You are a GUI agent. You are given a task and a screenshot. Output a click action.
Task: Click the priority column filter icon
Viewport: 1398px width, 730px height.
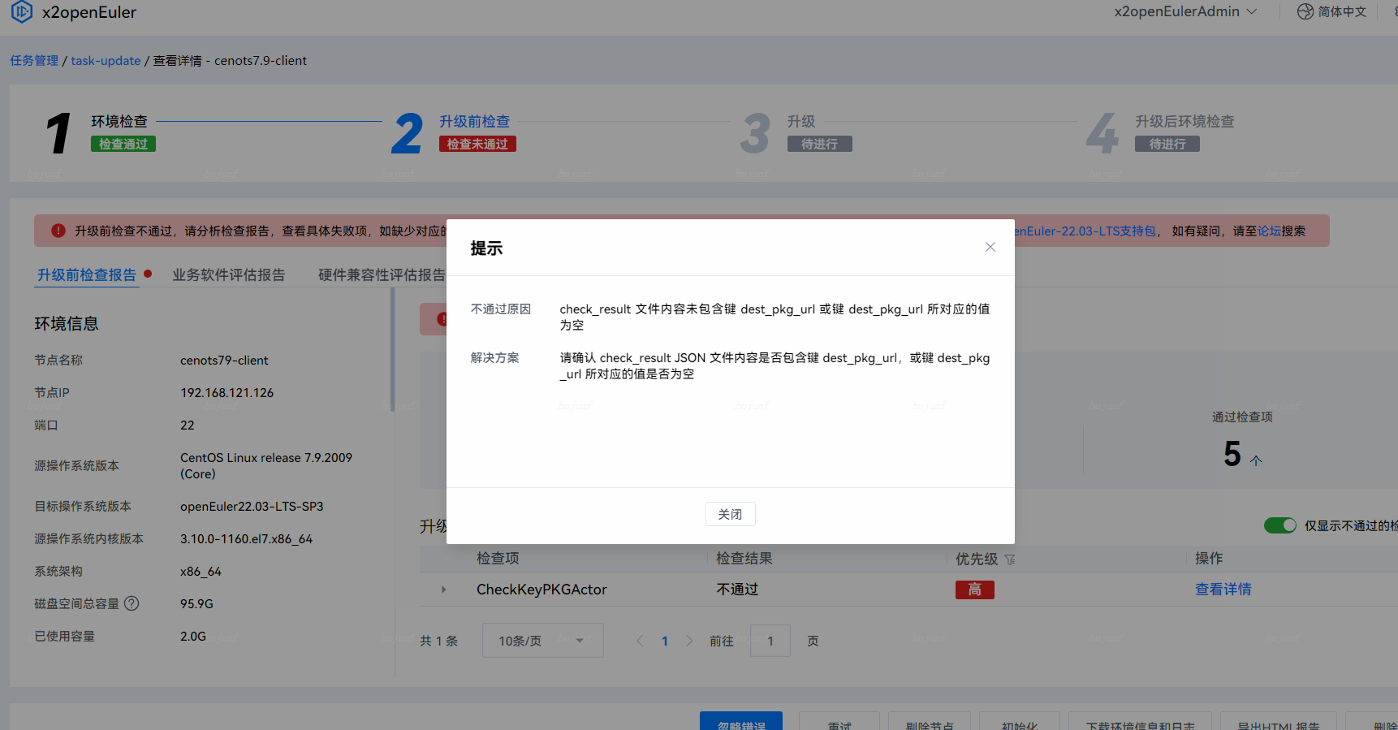pos(1010,559)
